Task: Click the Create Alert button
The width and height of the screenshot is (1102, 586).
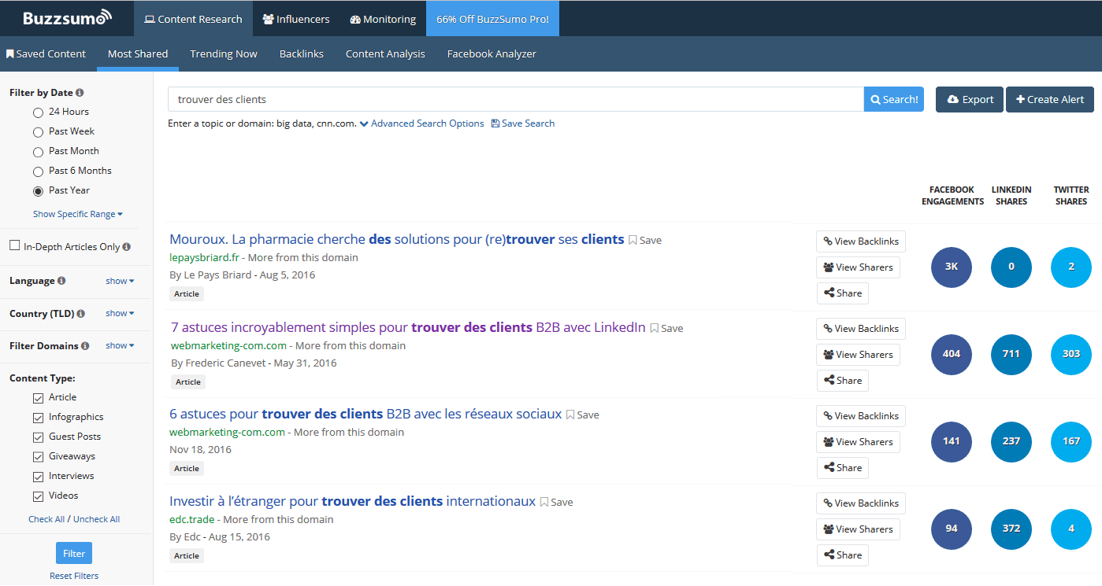Action: click(x=1050, y=99)
